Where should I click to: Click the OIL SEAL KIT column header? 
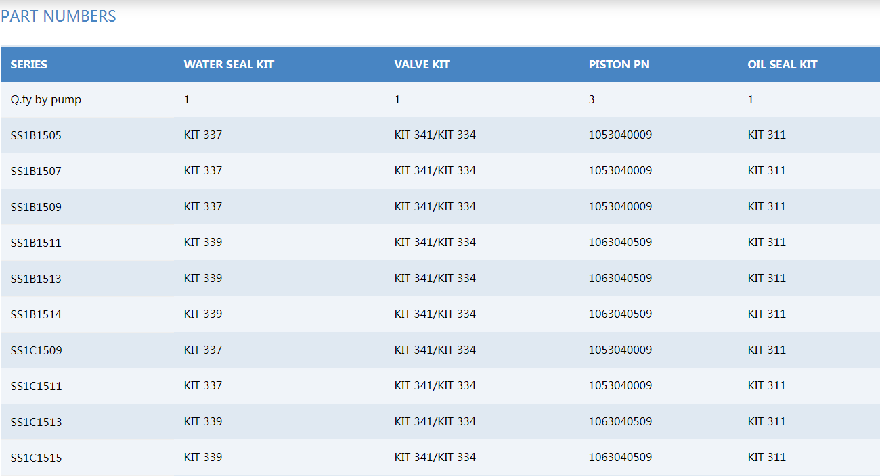coord(782,64)
